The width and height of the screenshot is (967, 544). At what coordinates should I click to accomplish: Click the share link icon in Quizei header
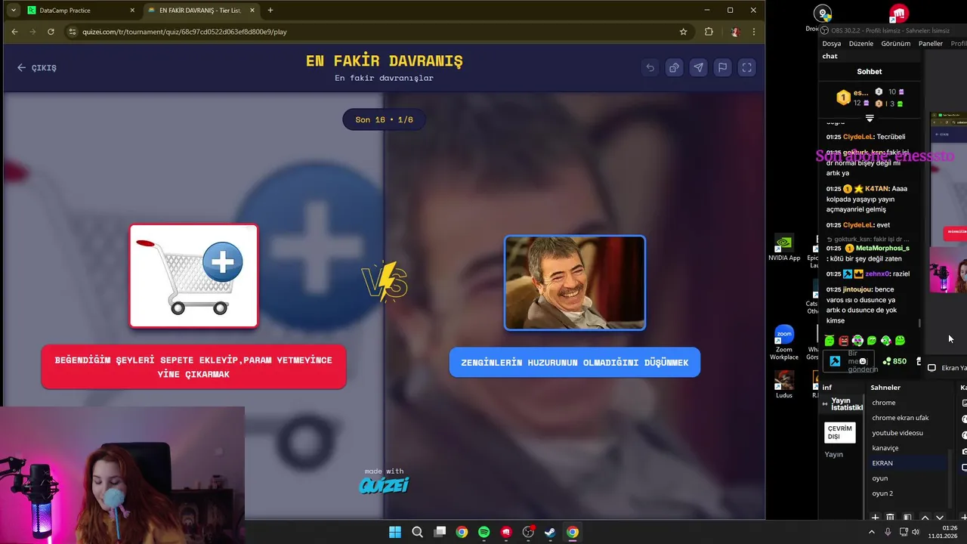674,67
